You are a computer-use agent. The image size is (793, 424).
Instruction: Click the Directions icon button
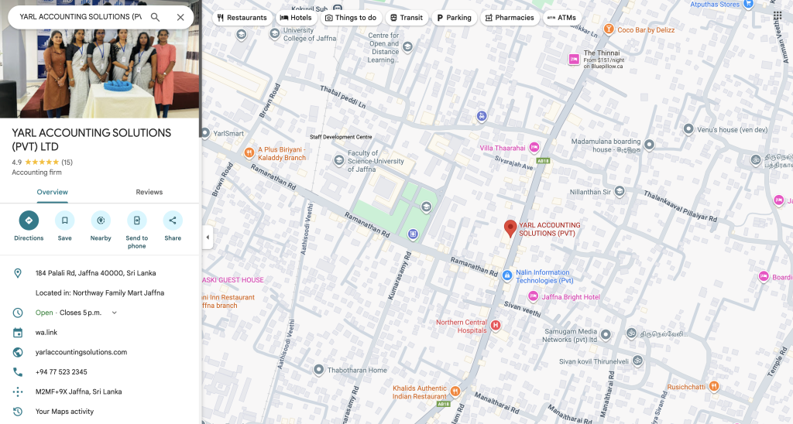[29, 221]
